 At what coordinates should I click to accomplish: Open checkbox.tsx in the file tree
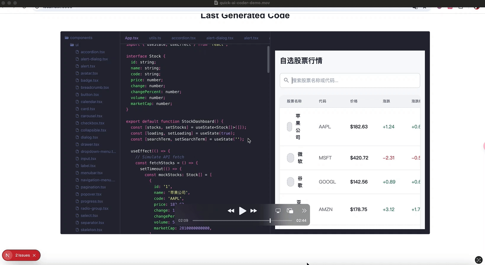click(90, 123)
